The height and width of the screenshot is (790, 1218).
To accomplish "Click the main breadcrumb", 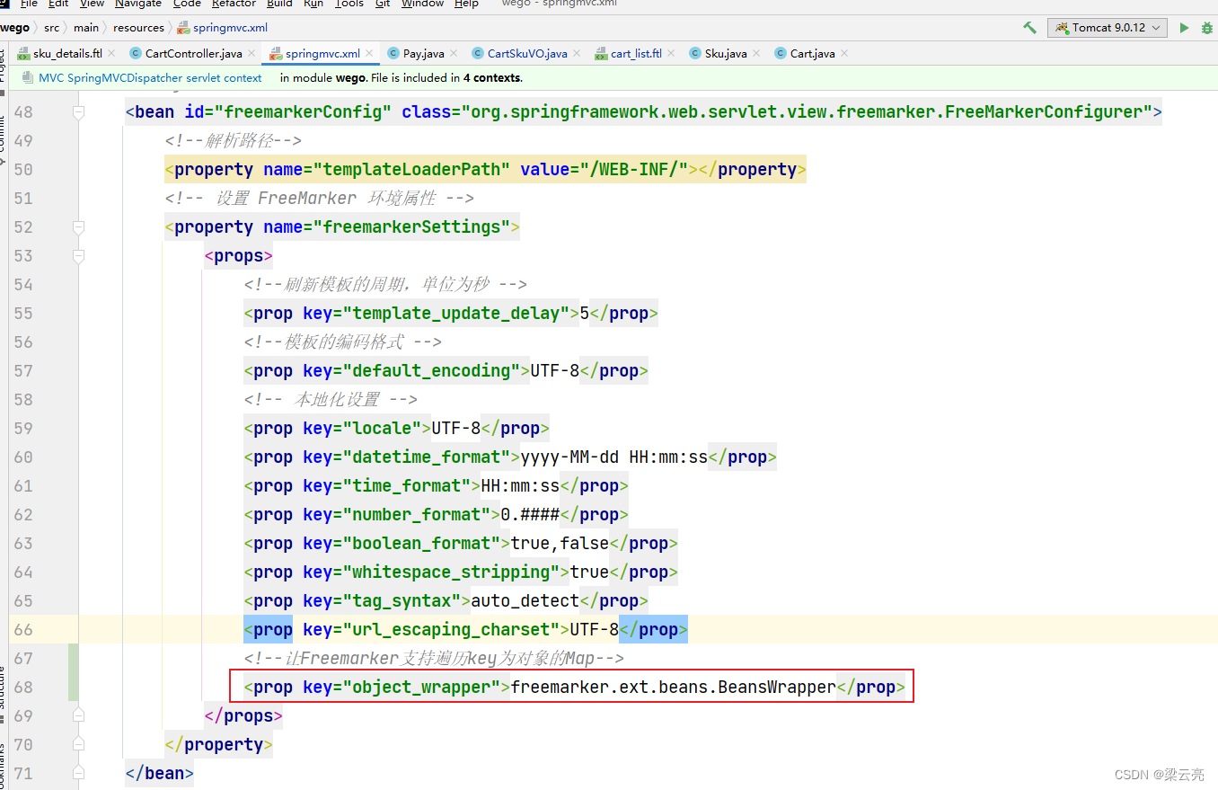I will pyautogui.click(x=86, y=28).
